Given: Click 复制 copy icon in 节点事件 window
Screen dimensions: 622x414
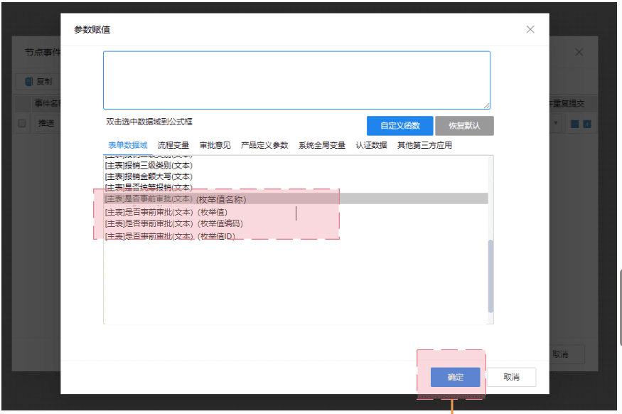Looking at the screenshot, I should [x=29, y=81].
